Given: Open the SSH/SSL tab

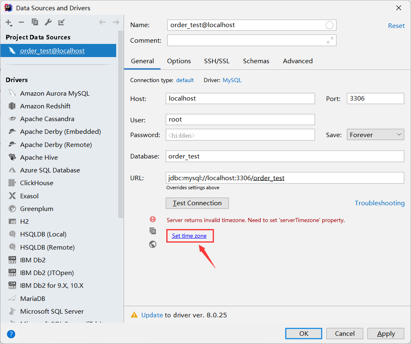Looking at the screenshot, I should tap(217, 61).
